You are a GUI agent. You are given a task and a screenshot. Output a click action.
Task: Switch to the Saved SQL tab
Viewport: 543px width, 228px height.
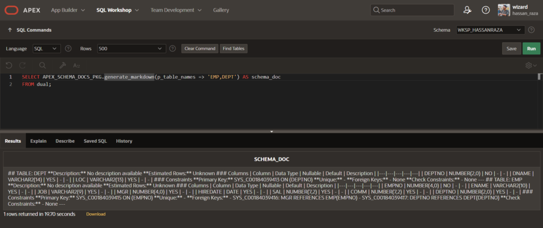coord(95,141)
